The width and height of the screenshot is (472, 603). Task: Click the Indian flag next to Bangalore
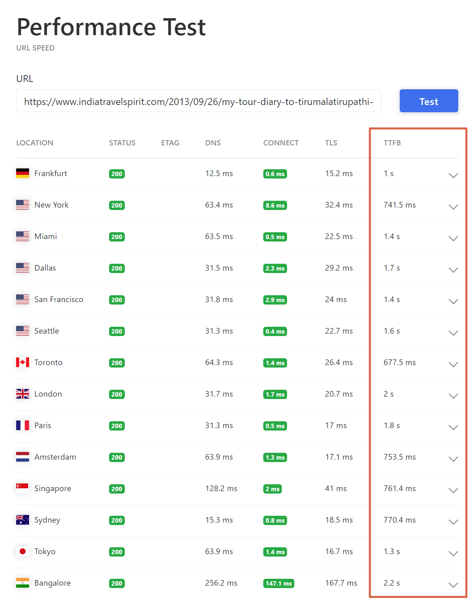[23, 583]
